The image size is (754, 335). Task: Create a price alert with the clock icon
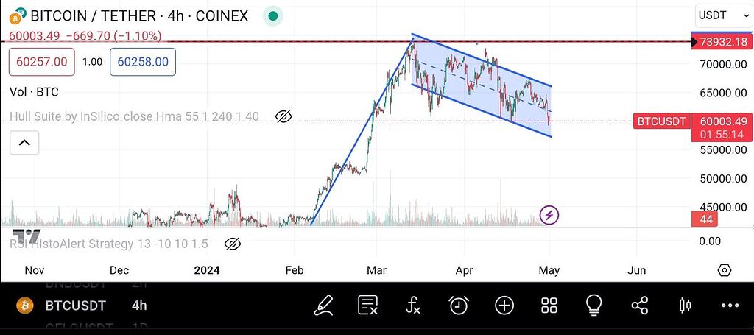click(459, 305)
